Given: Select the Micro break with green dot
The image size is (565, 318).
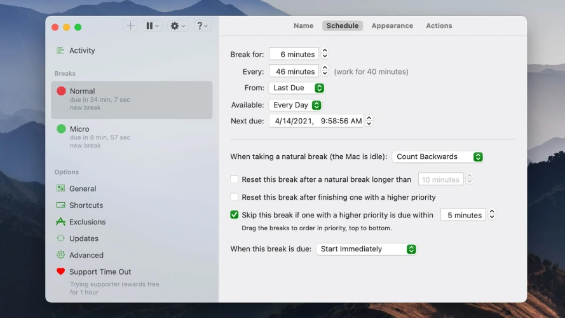Looking at the screenshot, I should 132,137.
